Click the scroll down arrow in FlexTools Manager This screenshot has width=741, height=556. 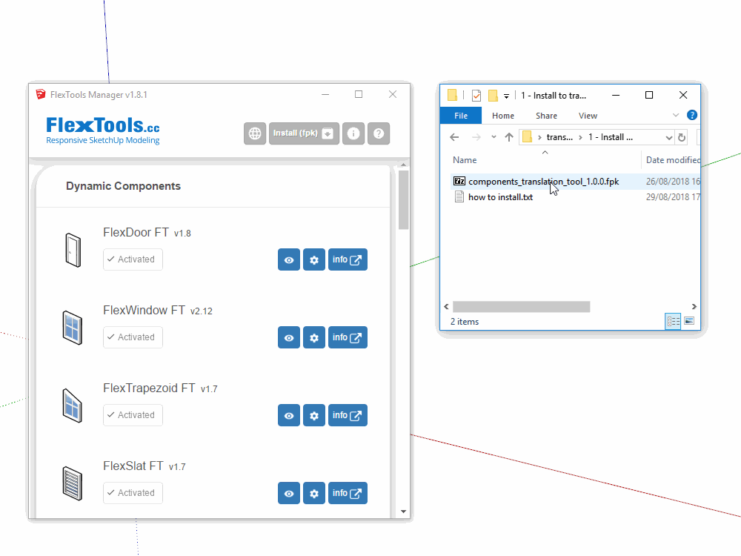(403, 512)
